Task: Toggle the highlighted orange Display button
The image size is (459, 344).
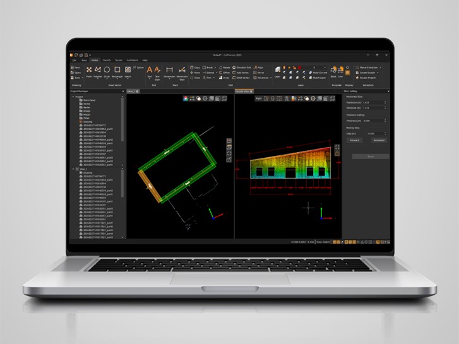Action: coord(347,73)
